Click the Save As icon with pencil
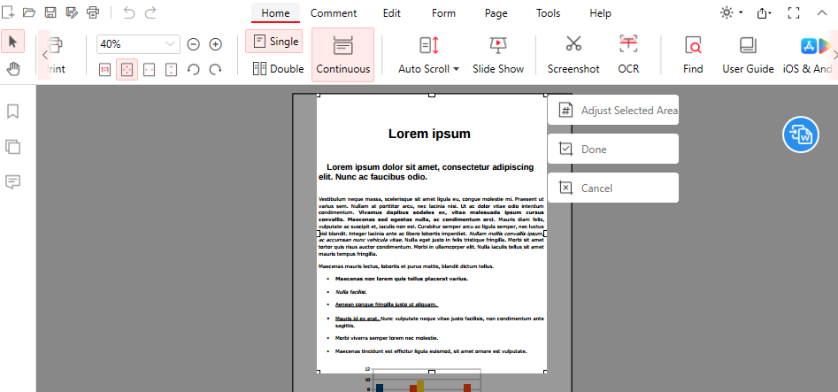838x392 pixels. click(72, 12)
